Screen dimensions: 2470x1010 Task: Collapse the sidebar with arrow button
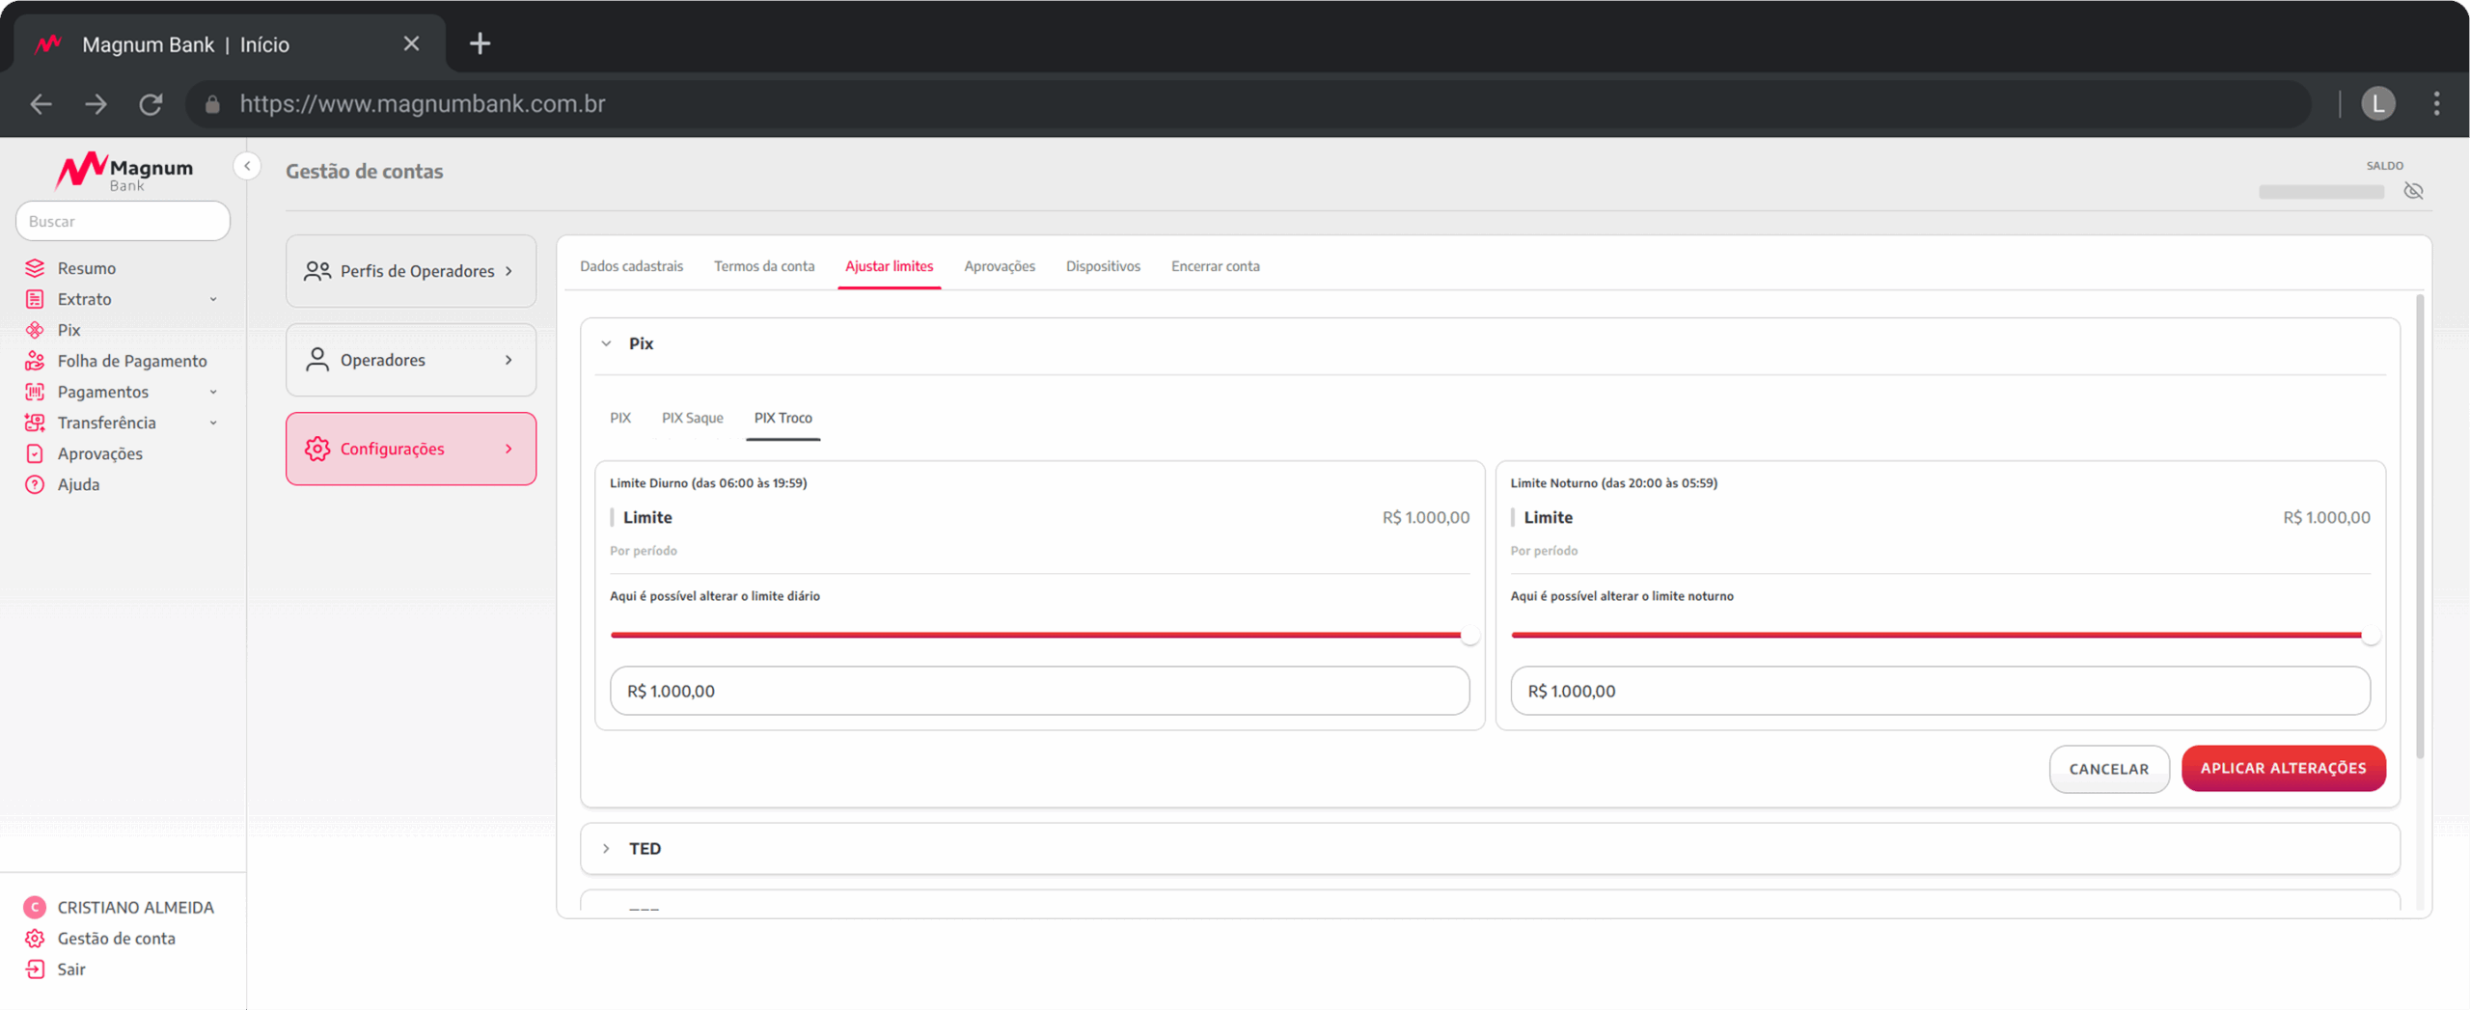click(x=247, y=167)
